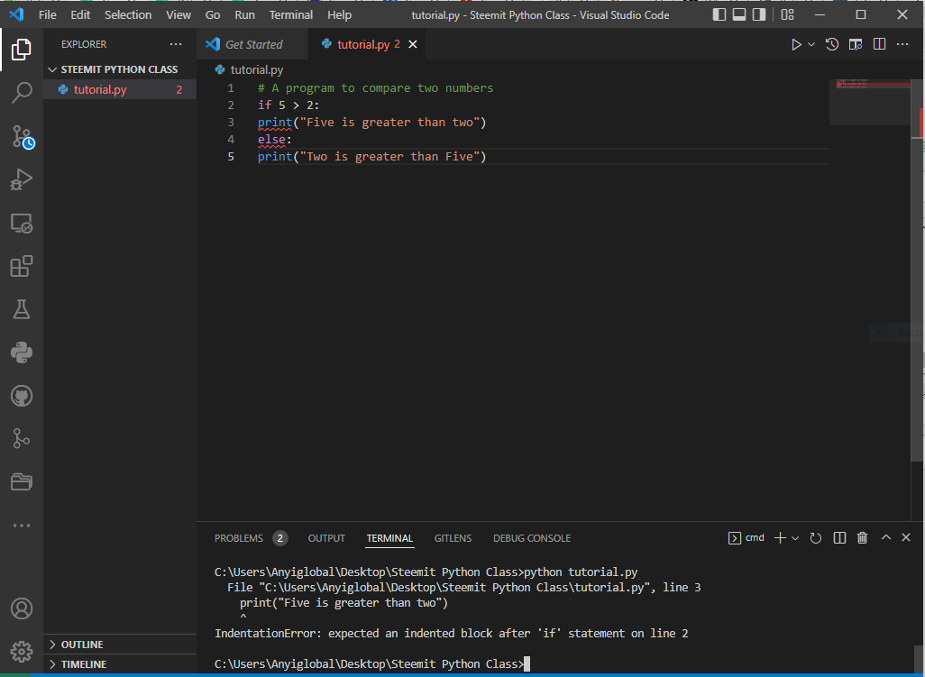Open the Extensions view
This screenshot has width=925, height=677.
coord(22,266)
